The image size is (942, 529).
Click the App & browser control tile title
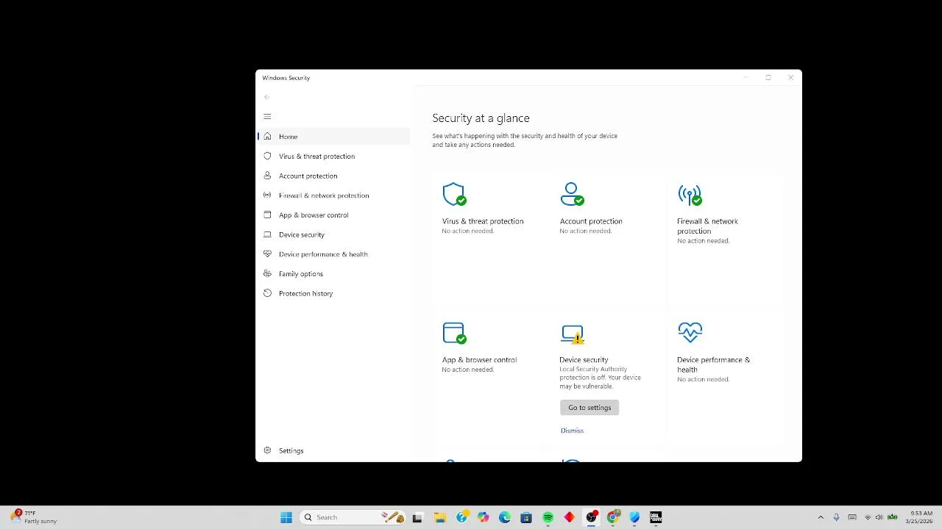pyautogui.click(x=479, y=360)
